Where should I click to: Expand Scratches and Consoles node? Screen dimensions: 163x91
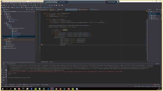pyautogui.click(x=3, y=48)
